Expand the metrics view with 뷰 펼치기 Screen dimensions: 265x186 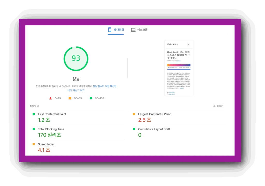point(218,106)
